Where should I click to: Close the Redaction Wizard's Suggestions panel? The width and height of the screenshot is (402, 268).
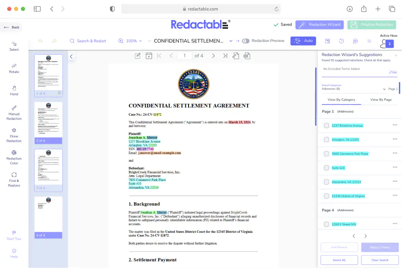click(396, 56)
